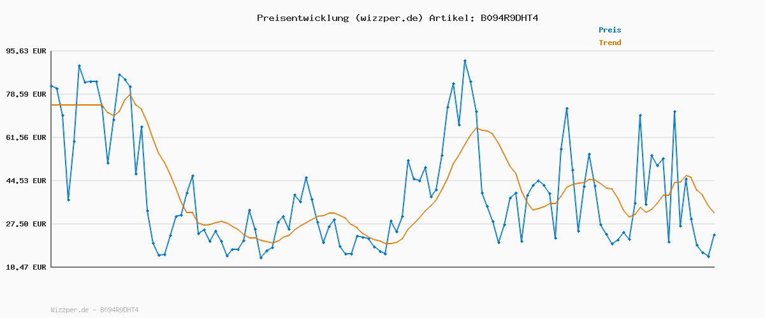The image size is (765, 318).
Task: Click the chart title 'Preisentwicklung (wizzper.de)'
Action: tap(340, 18)
